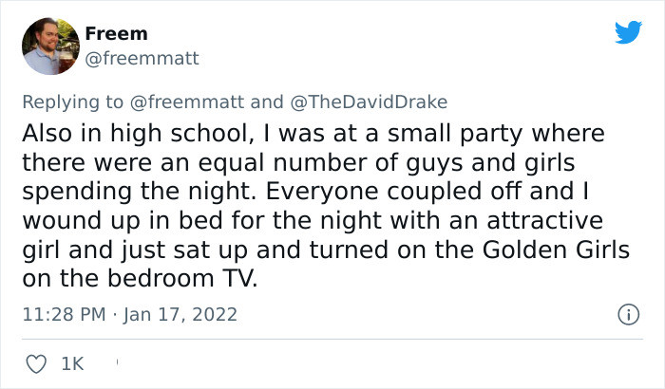665x389 pixels.
Task: Open the Twitter bird logo
Action: click(x=628, y=32)
